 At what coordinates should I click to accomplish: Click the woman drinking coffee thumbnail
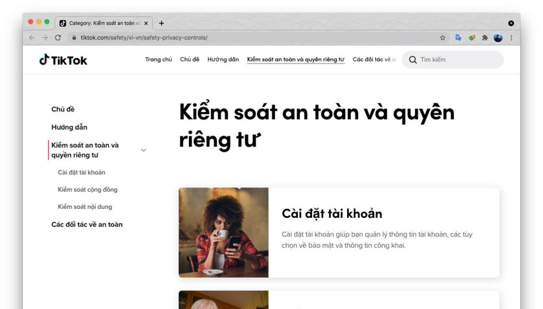[x=224, y=232]
